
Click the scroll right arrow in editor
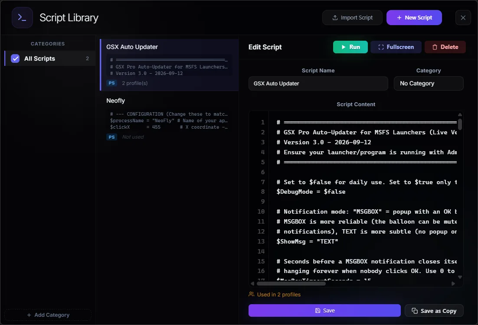[x=453, y=283]
